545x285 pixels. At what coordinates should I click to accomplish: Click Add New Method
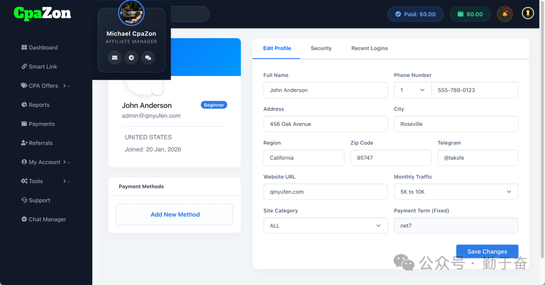(175, 215)
